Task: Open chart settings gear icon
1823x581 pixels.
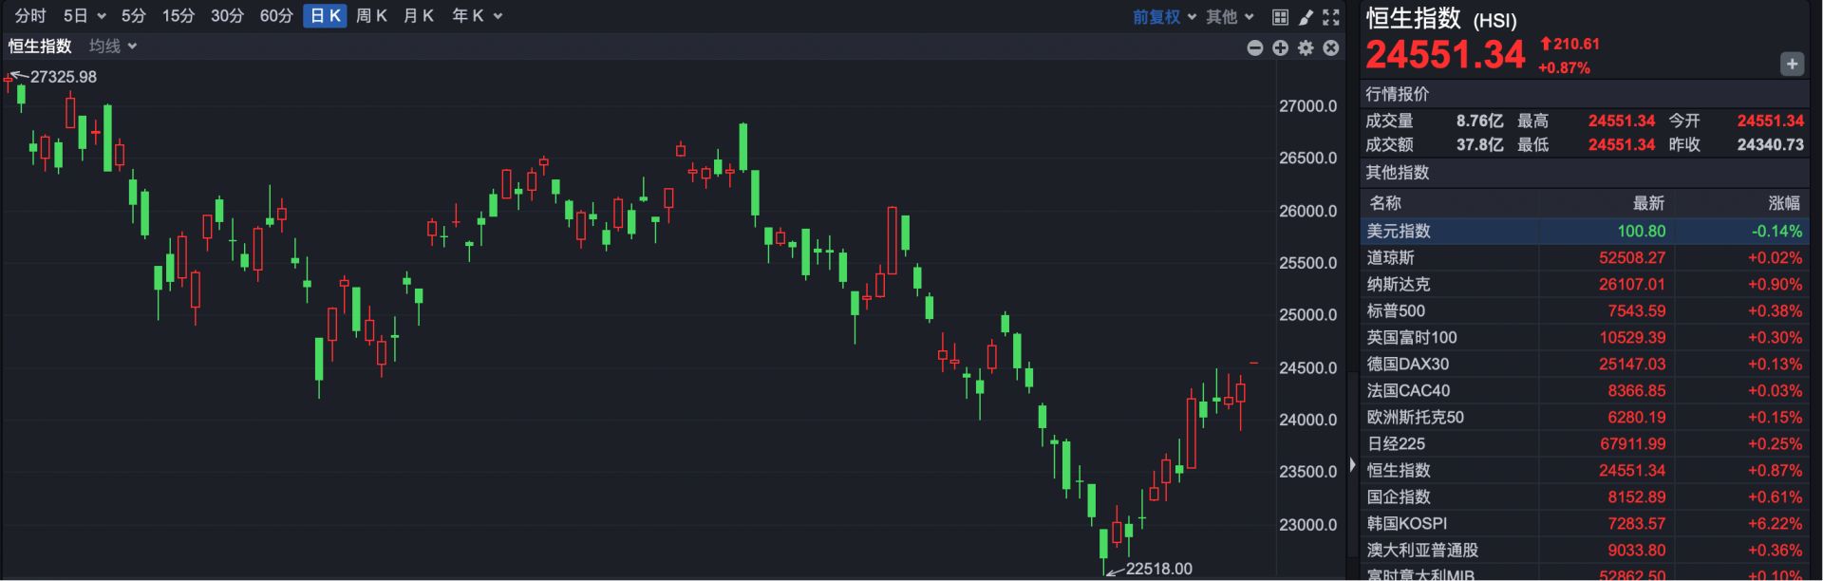Action: point(1306,47)
